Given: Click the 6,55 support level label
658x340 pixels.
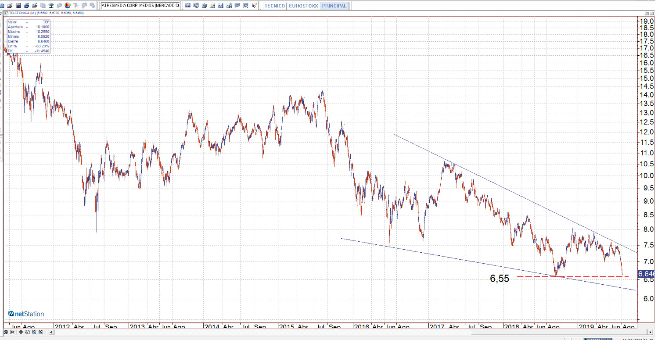Looking at the screenshot, I should coord(500,278).
